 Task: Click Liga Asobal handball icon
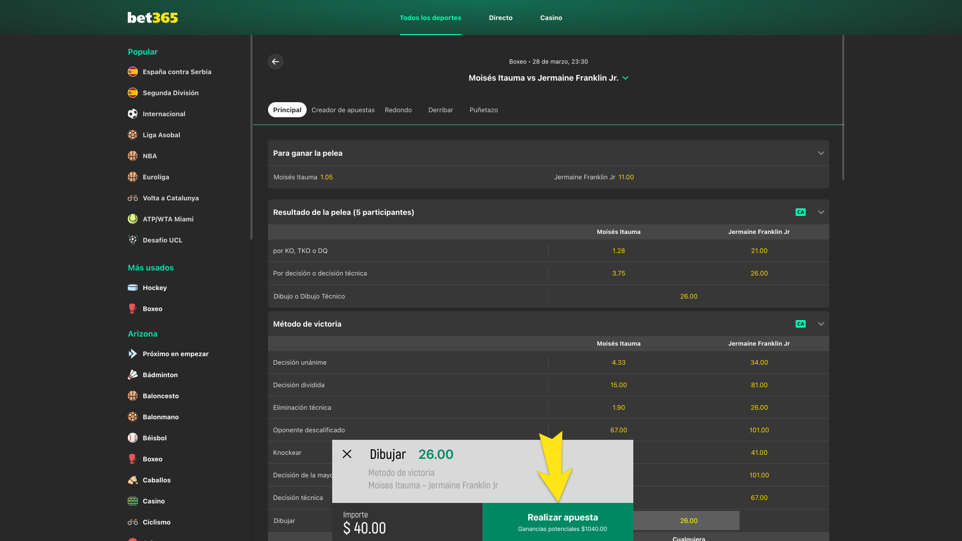133,135
